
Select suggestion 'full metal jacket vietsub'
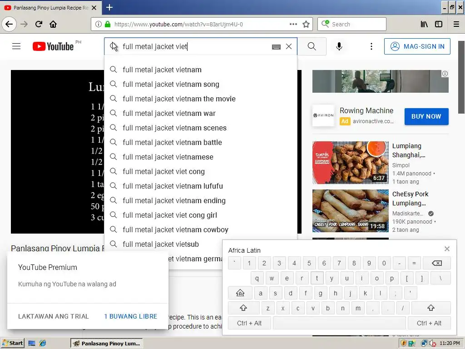coord(200,244)
